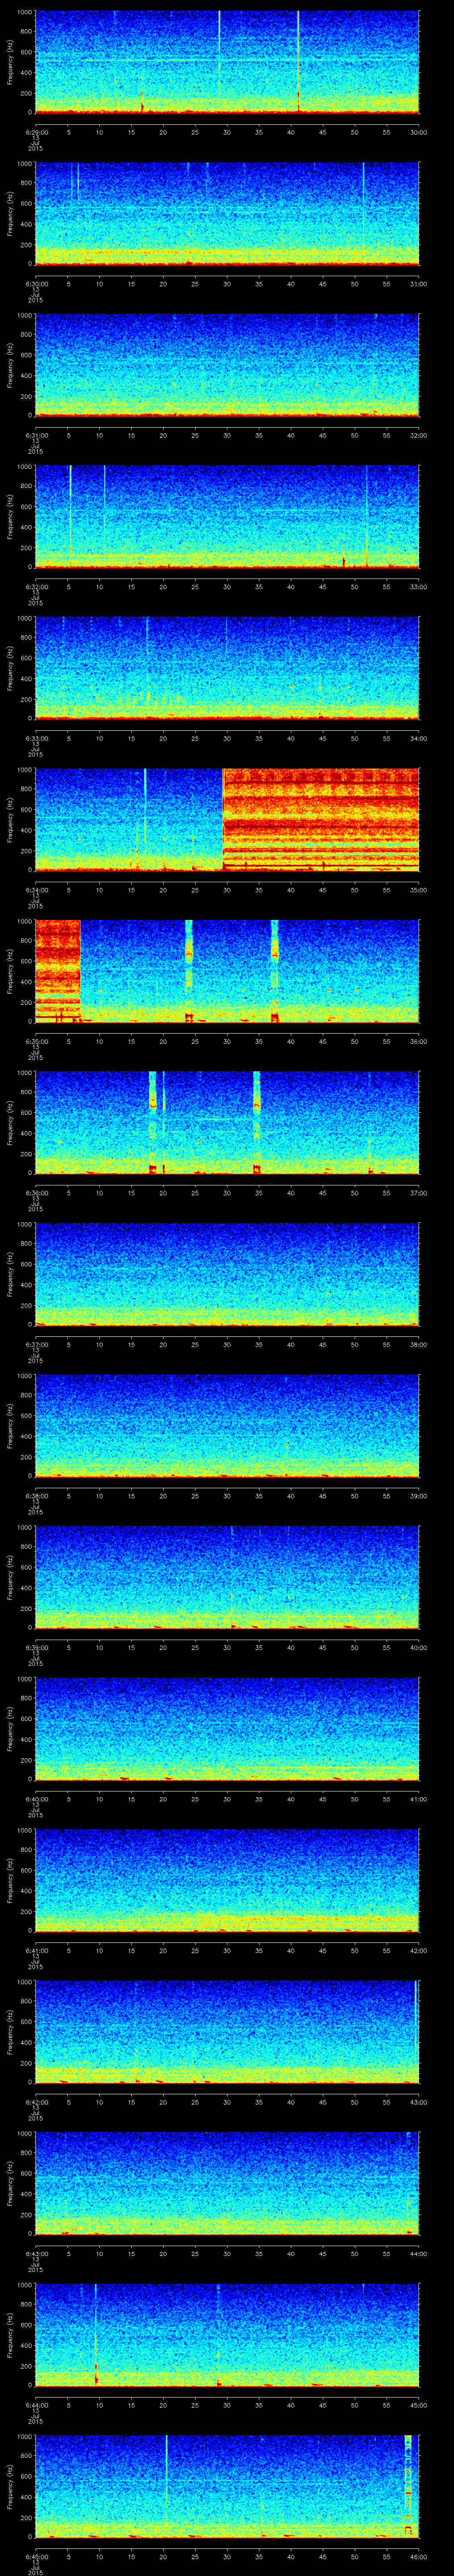Click the 6:32:00 time axis label
454x2576 pixels.
click(36, 587)
